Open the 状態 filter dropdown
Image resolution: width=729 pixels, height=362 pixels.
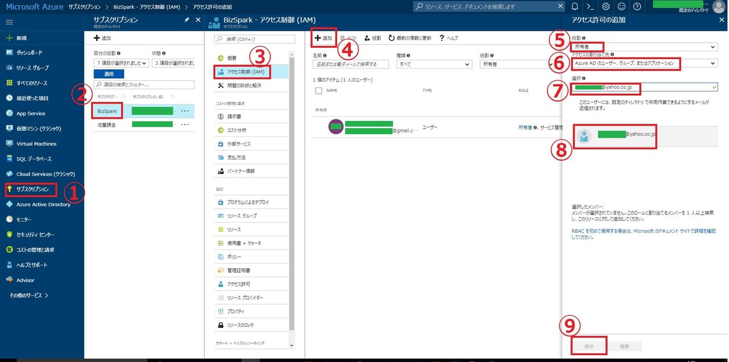click(174, 63)
